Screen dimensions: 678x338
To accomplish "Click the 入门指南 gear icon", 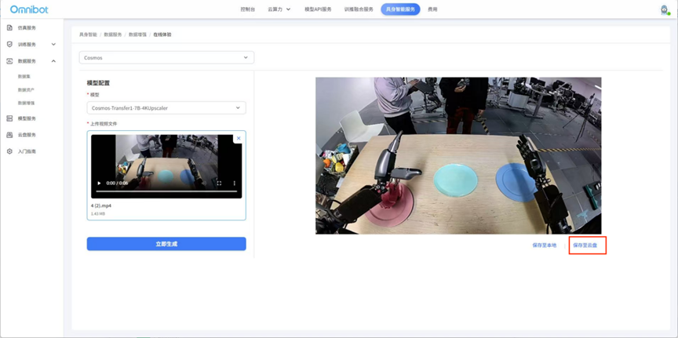I will (x=9, y=151).
